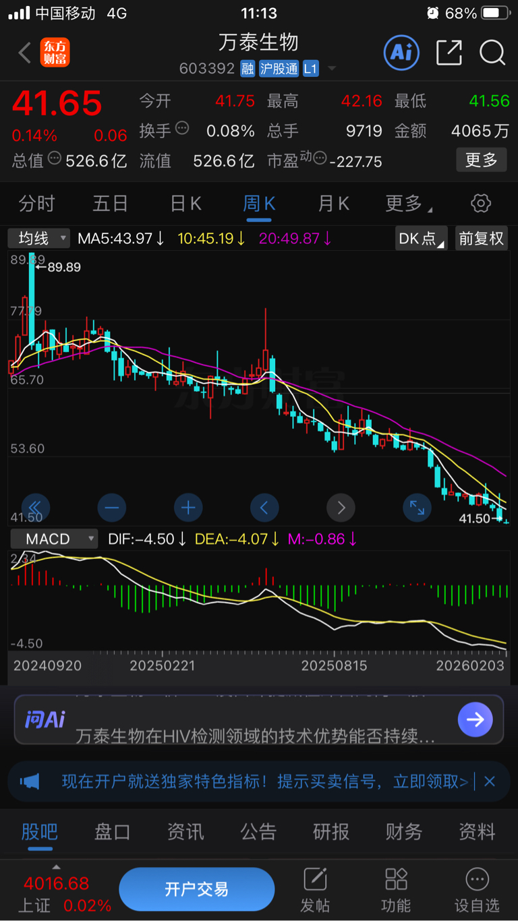The width and height of the screenshot is (518, 921).
Task: Tap info icon next to 市盈
Action: [x=320, y=159]
